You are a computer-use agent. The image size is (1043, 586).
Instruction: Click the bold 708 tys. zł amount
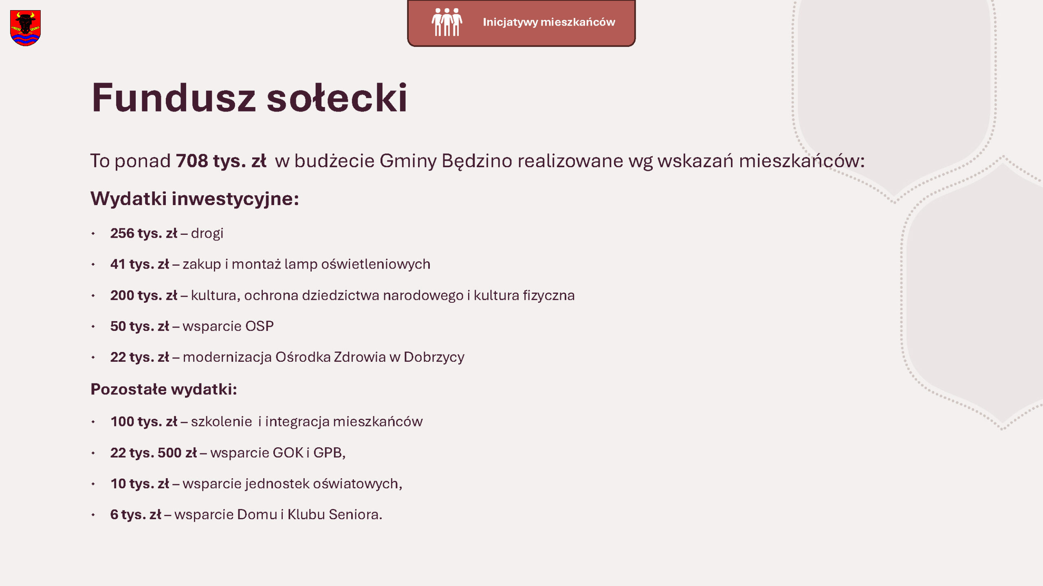coord(221,161)
